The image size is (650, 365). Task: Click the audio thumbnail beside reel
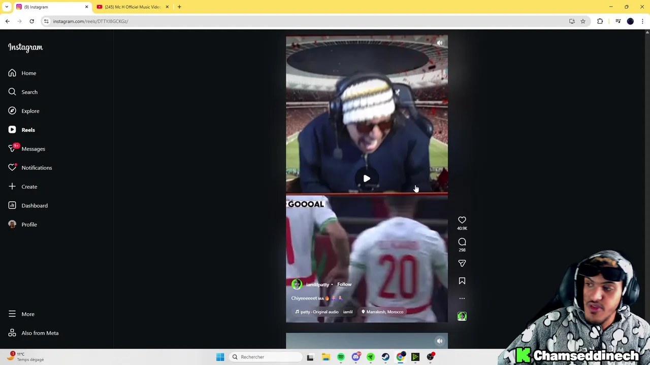pyautogui.click(x=462, y=316)
